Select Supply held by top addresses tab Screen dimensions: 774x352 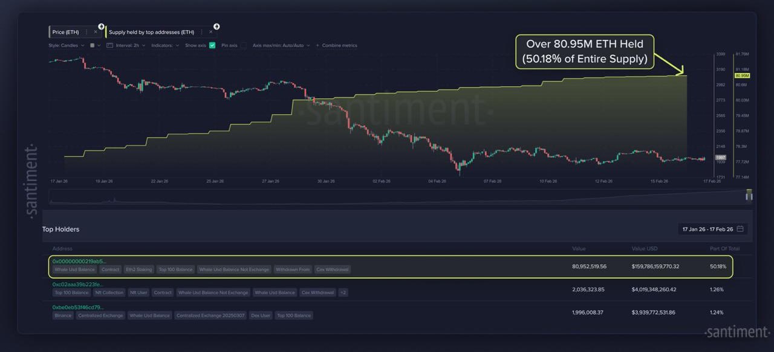click(x=151, y=32)
